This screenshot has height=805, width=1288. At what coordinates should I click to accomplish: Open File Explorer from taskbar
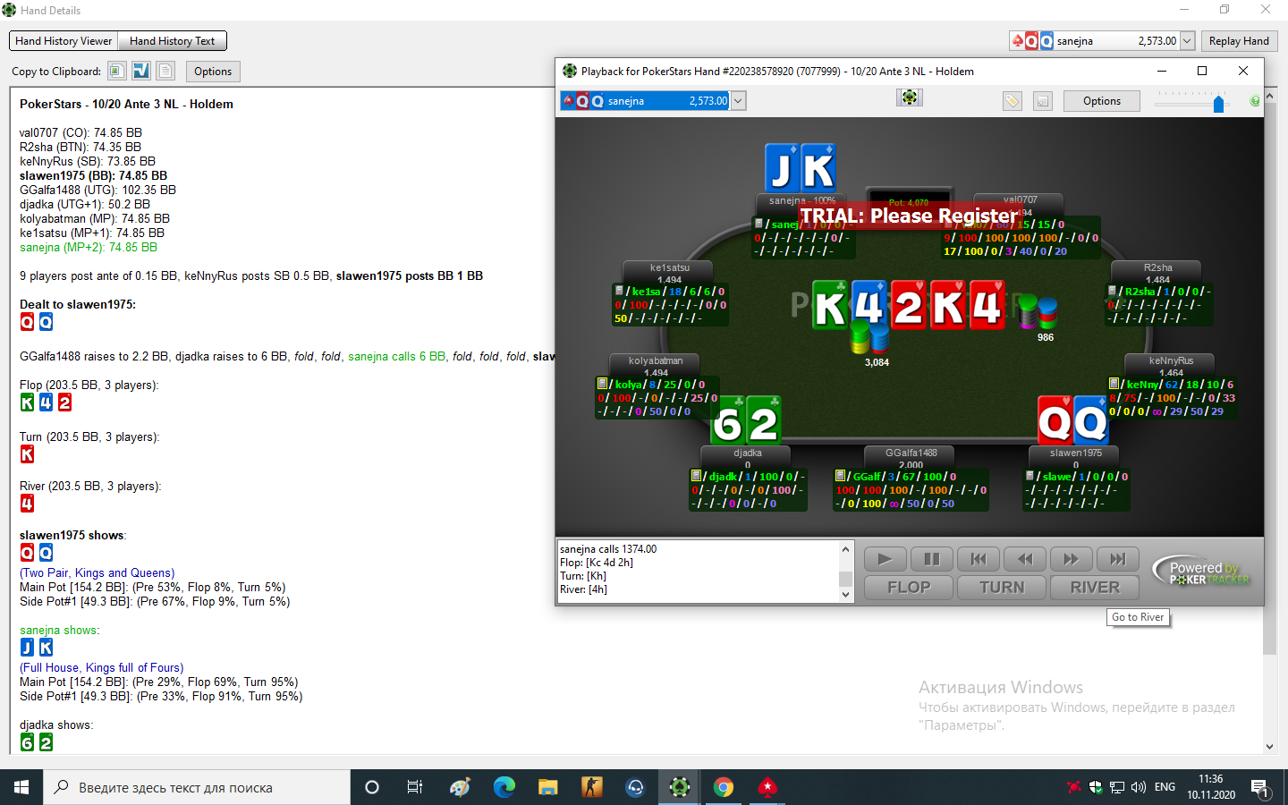548,787
